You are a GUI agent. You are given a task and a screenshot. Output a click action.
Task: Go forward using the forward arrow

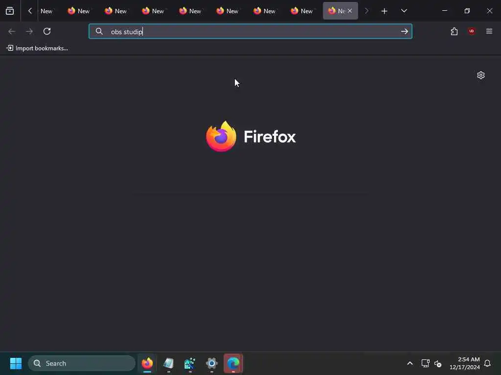29,31
